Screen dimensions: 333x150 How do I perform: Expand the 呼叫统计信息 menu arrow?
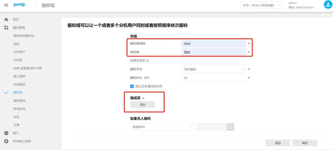click(54, 141)
